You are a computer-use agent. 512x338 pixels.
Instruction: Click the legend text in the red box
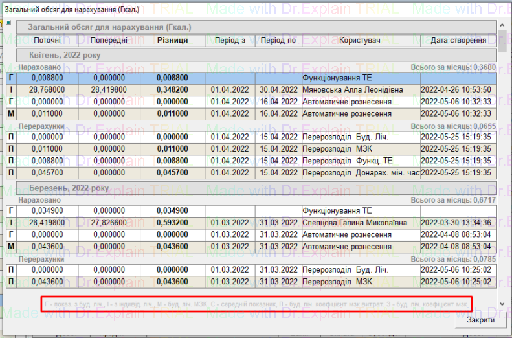tap(256, 304)
